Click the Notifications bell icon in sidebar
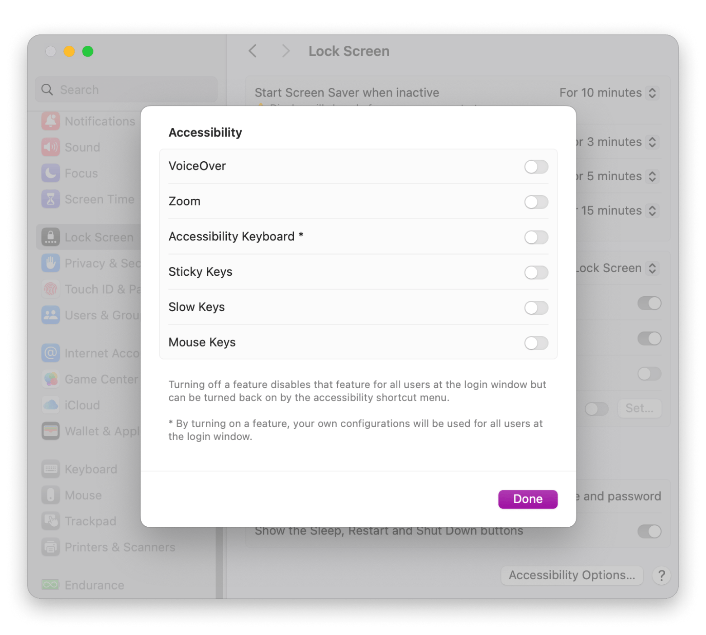The width and height of the screenshot is (706, 635). click(x=51, y=121)
